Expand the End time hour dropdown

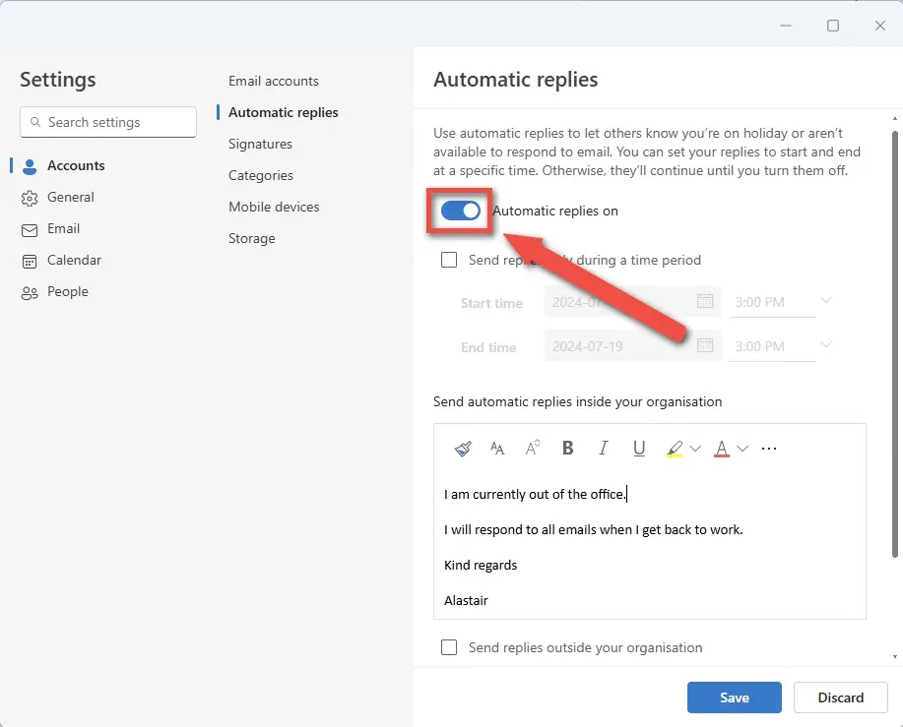click(x=825, y=345)
